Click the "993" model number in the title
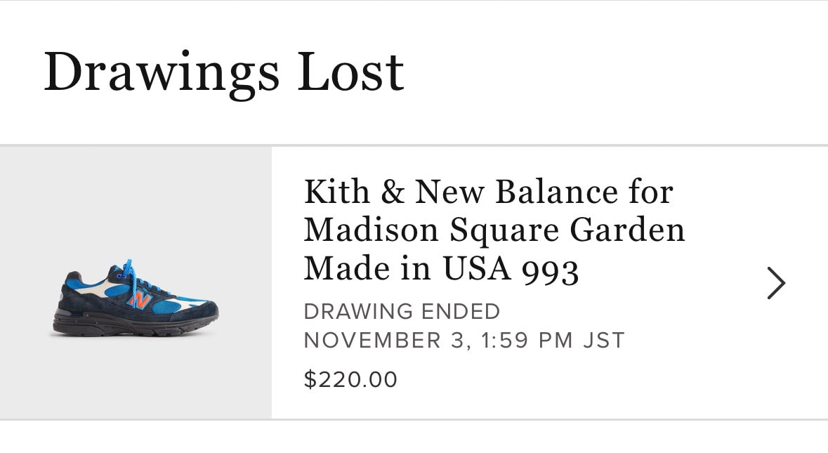The height and width of the screenshot is (453, 828). pos(551,269)
